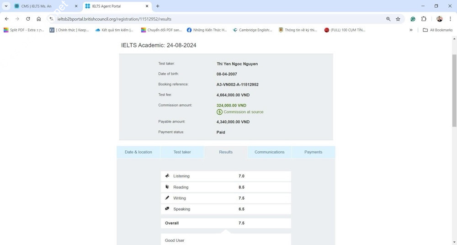Click the browser reload page icon

pos(28,19)
